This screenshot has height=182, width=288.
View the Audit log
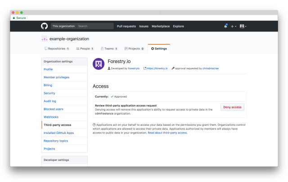pyautogui.click(x=64, y=101)
